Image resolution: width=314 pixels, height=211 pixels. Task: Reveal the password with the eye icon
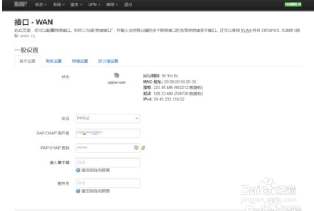coord(136,148)
